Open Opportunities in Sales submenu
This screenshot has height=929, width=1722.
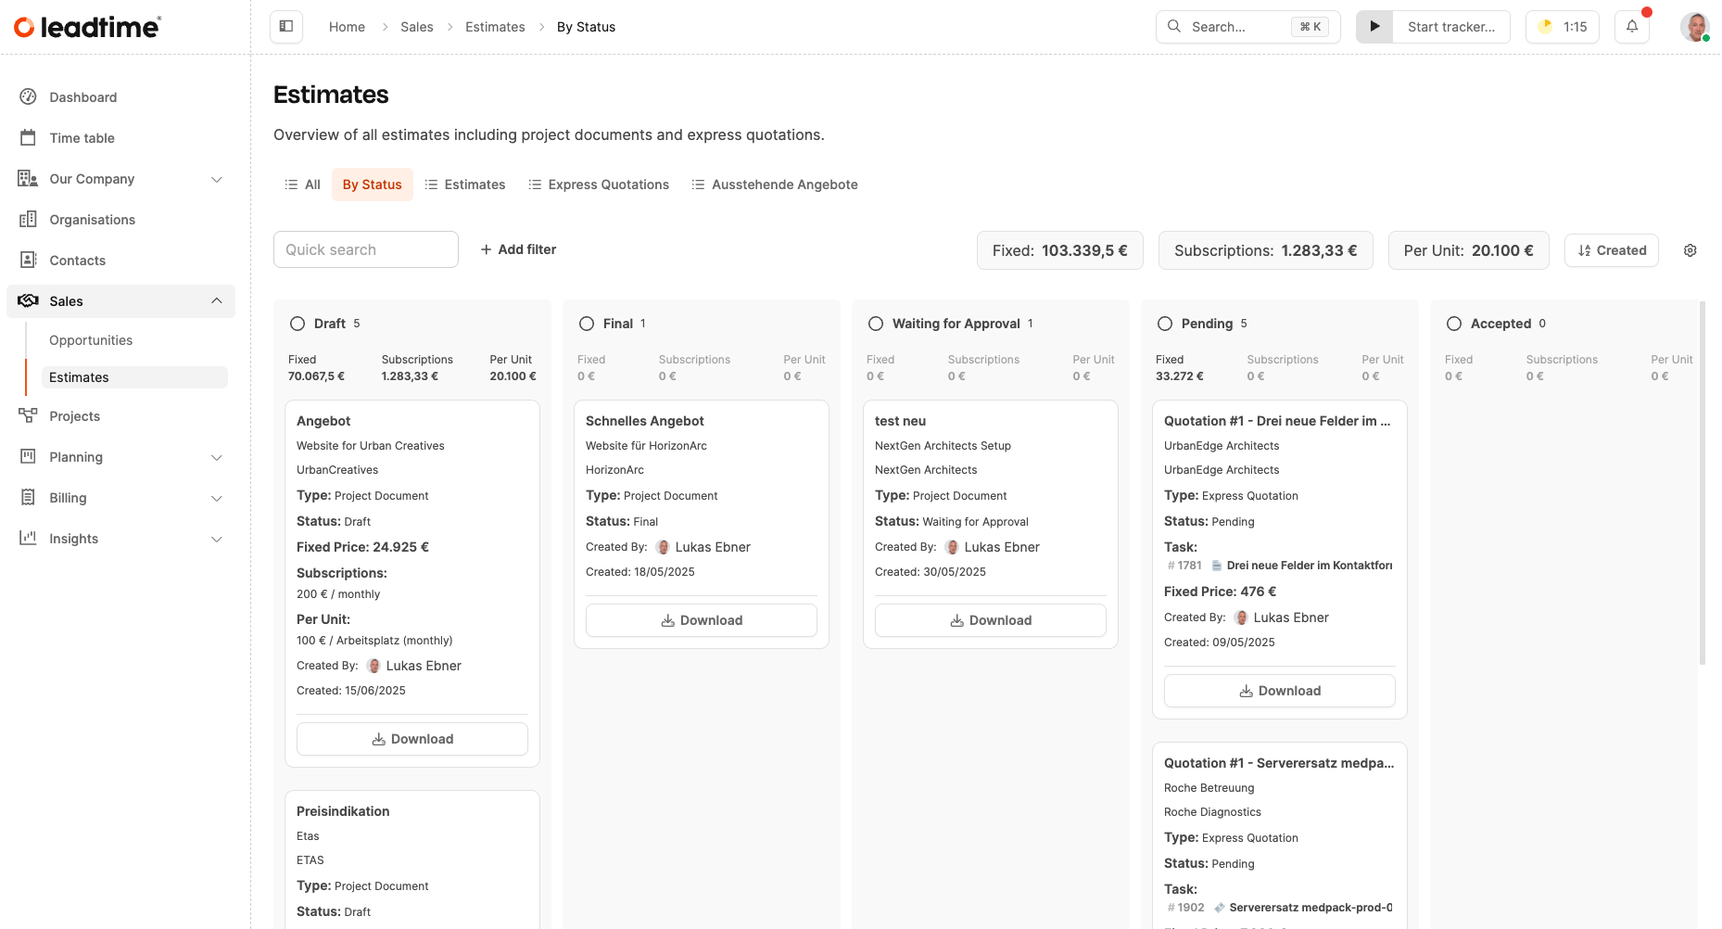[91, 340]
